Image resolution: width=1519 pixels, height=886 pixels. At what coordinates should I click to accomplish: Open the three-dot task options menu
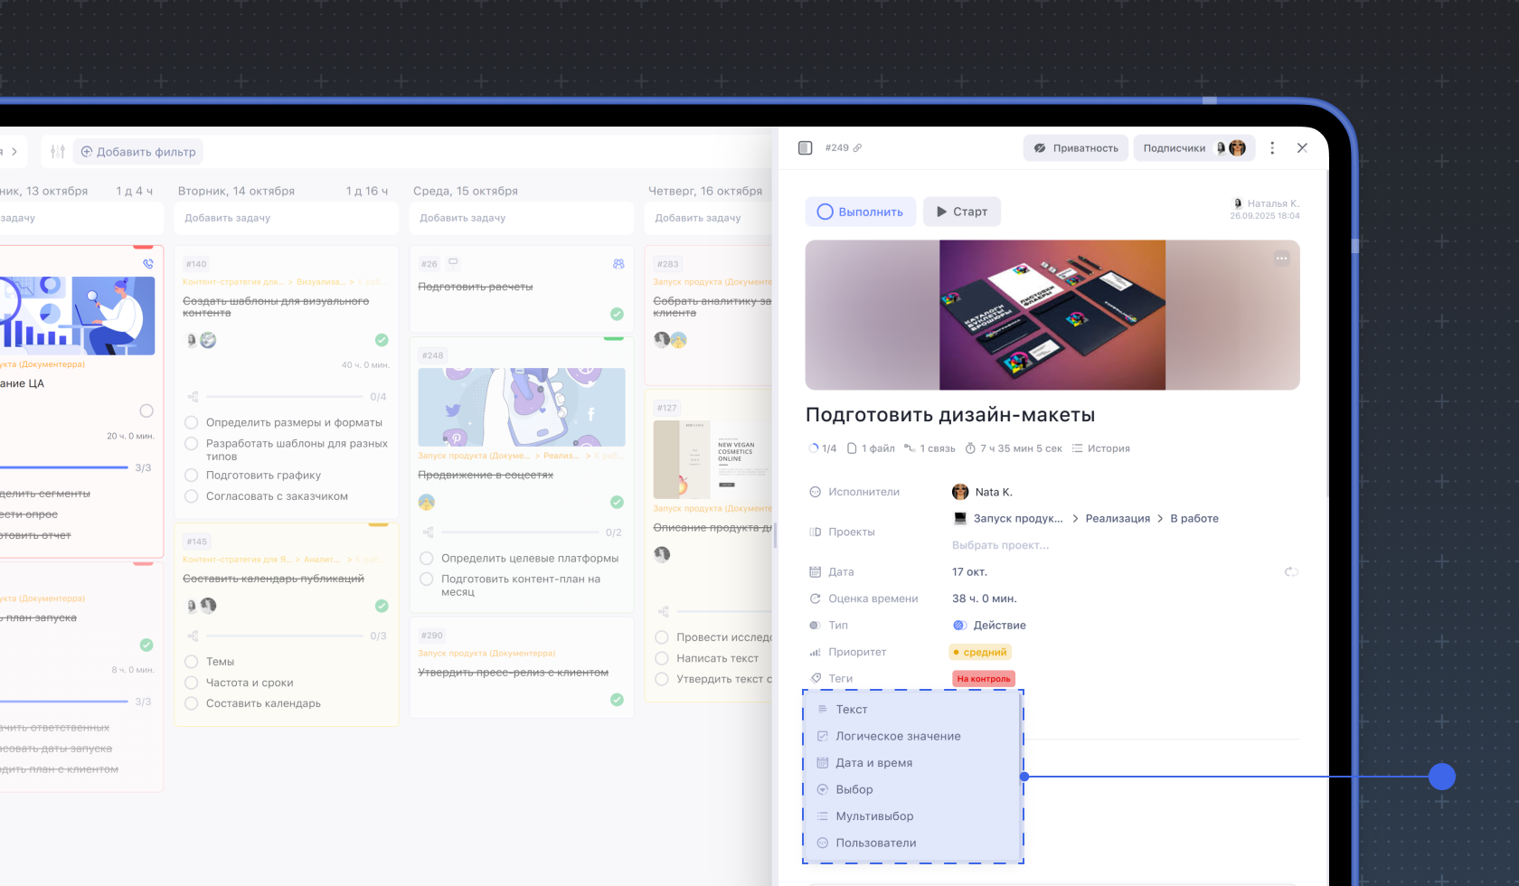click(x=1272, y=148)
